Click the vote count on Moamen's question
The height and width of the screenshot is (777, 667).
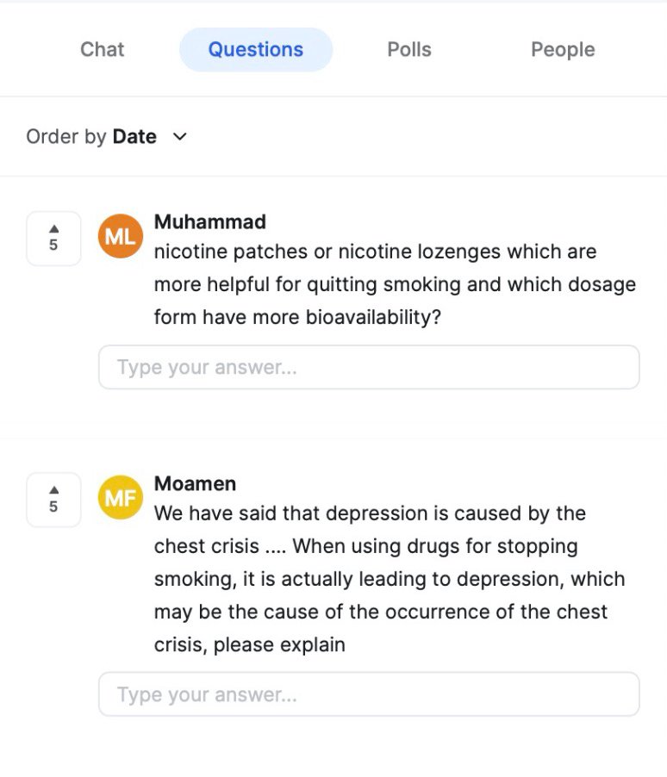click(x=53, y=507)
